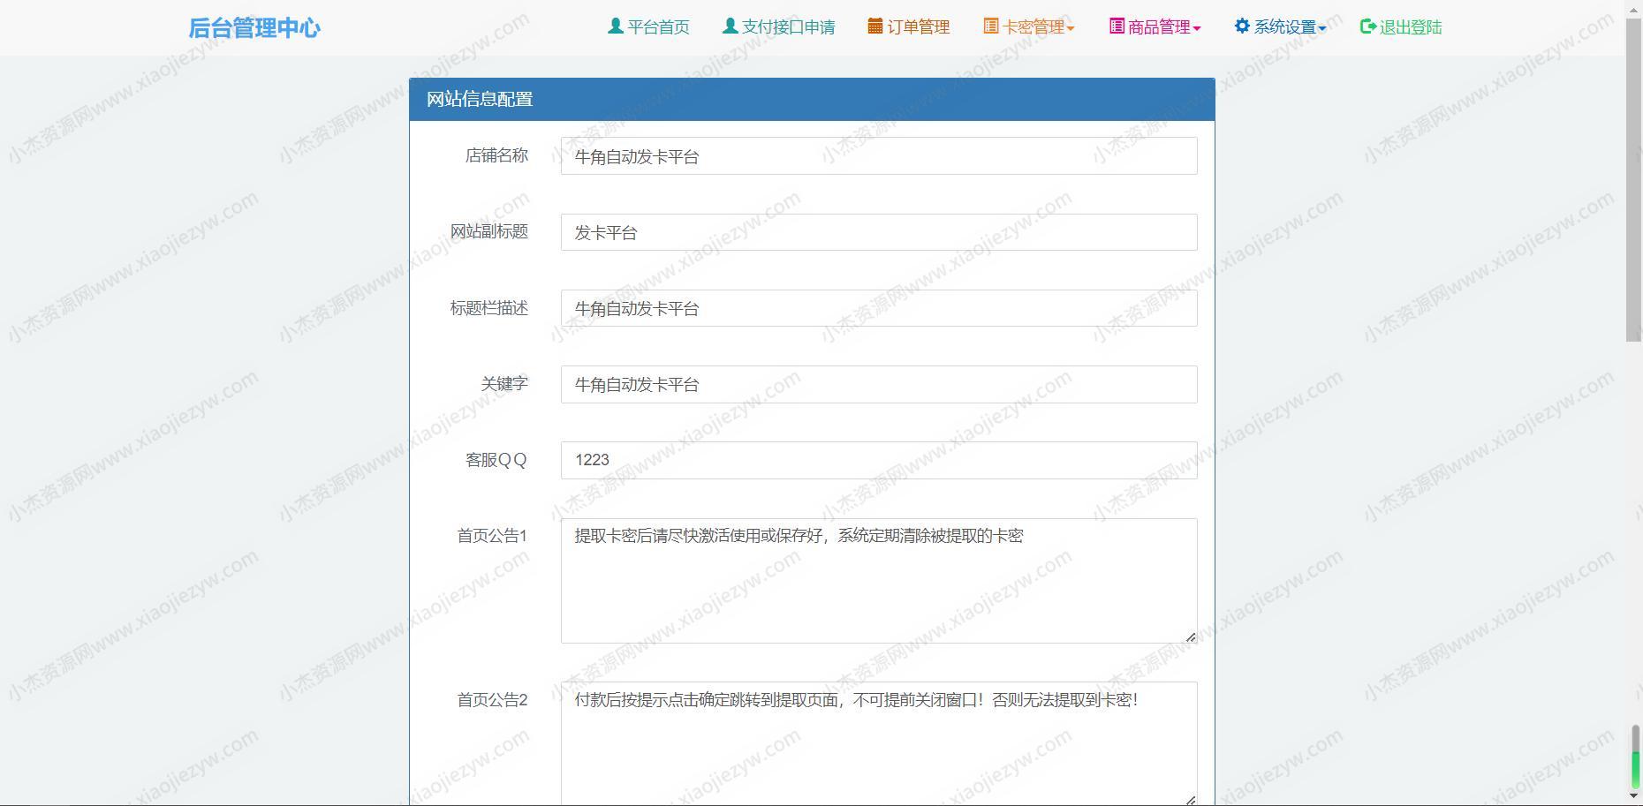
Task: Click the 支付接口申请 user icon
Action: pos(730,26)
